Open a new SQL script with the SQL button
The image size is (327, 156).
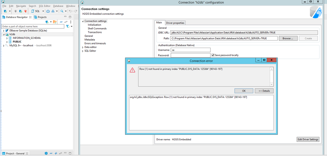36,11
